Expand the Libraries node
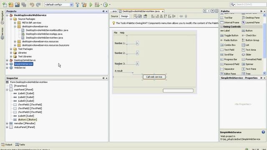 pos(11,53)
